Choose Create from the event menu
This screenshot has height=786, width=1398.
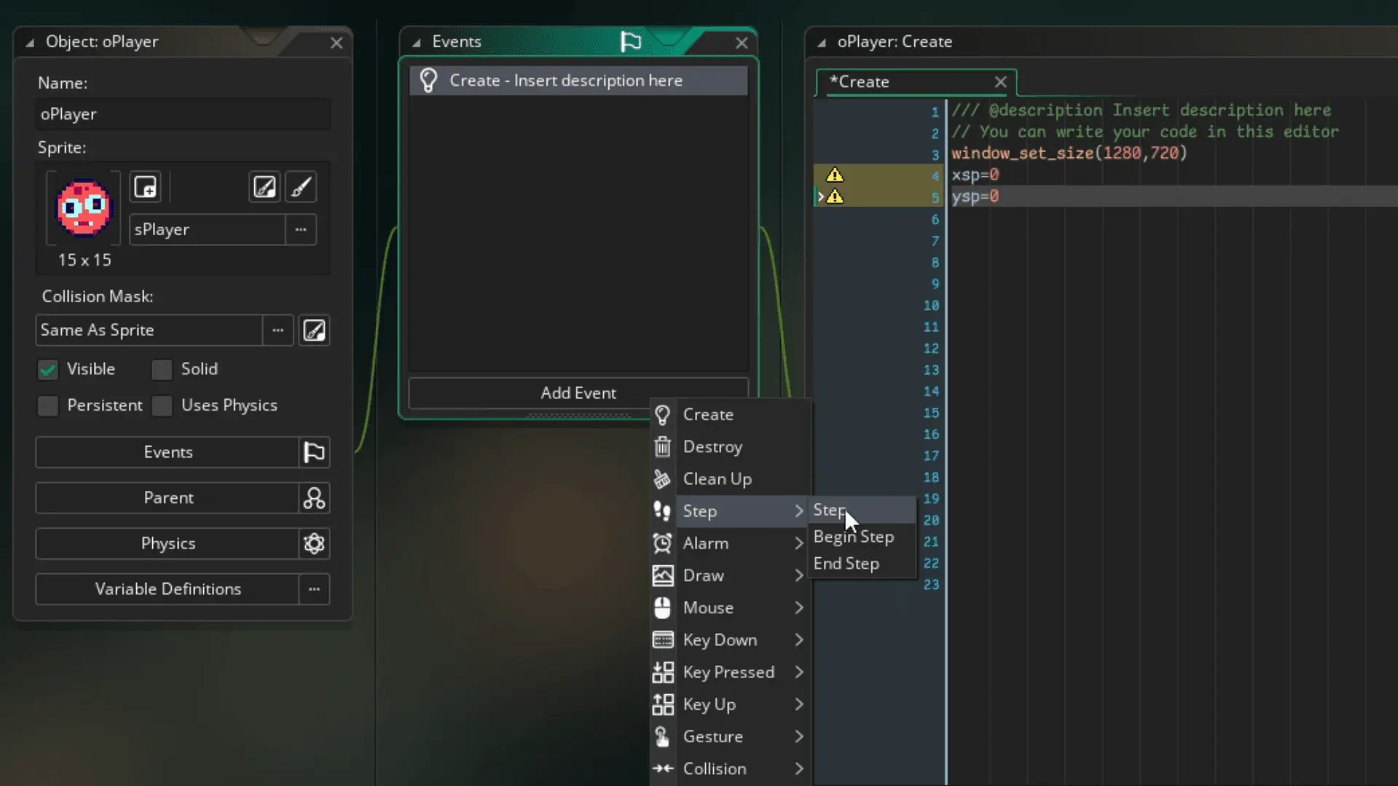point(731,414)
